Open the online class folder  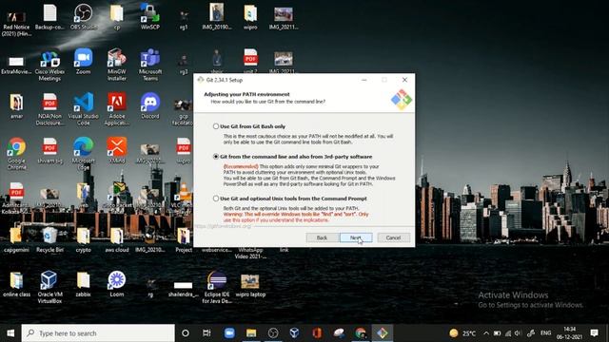tap(16, 284)
